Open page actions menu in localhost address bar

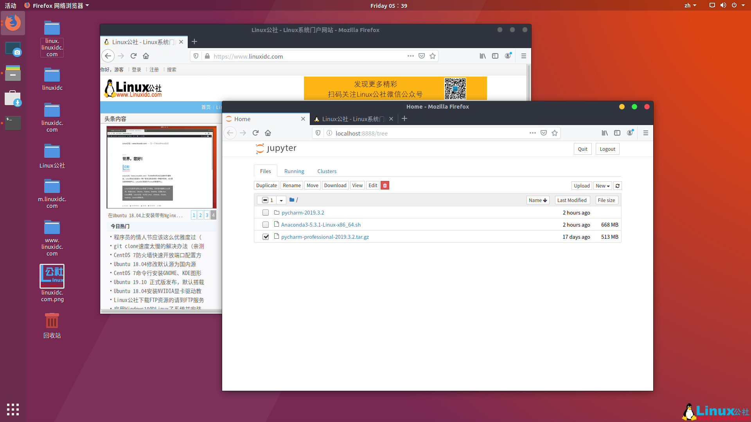(533, 133)
